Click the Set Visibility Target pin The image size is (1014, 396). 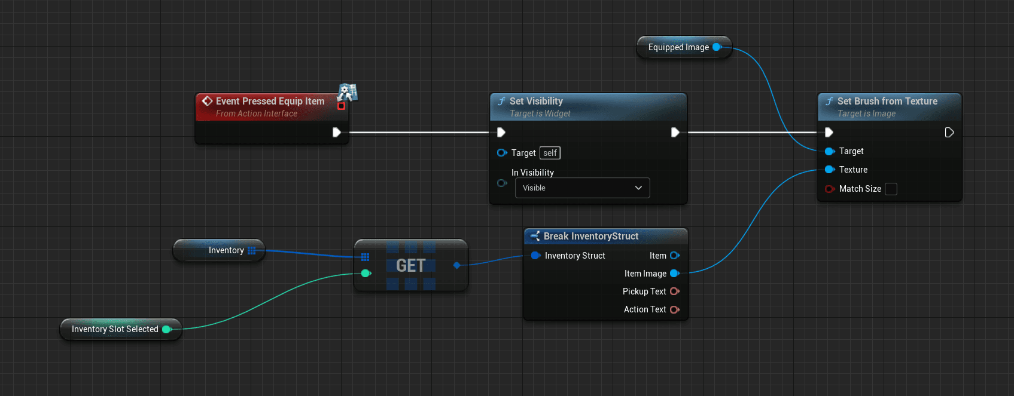502,153
